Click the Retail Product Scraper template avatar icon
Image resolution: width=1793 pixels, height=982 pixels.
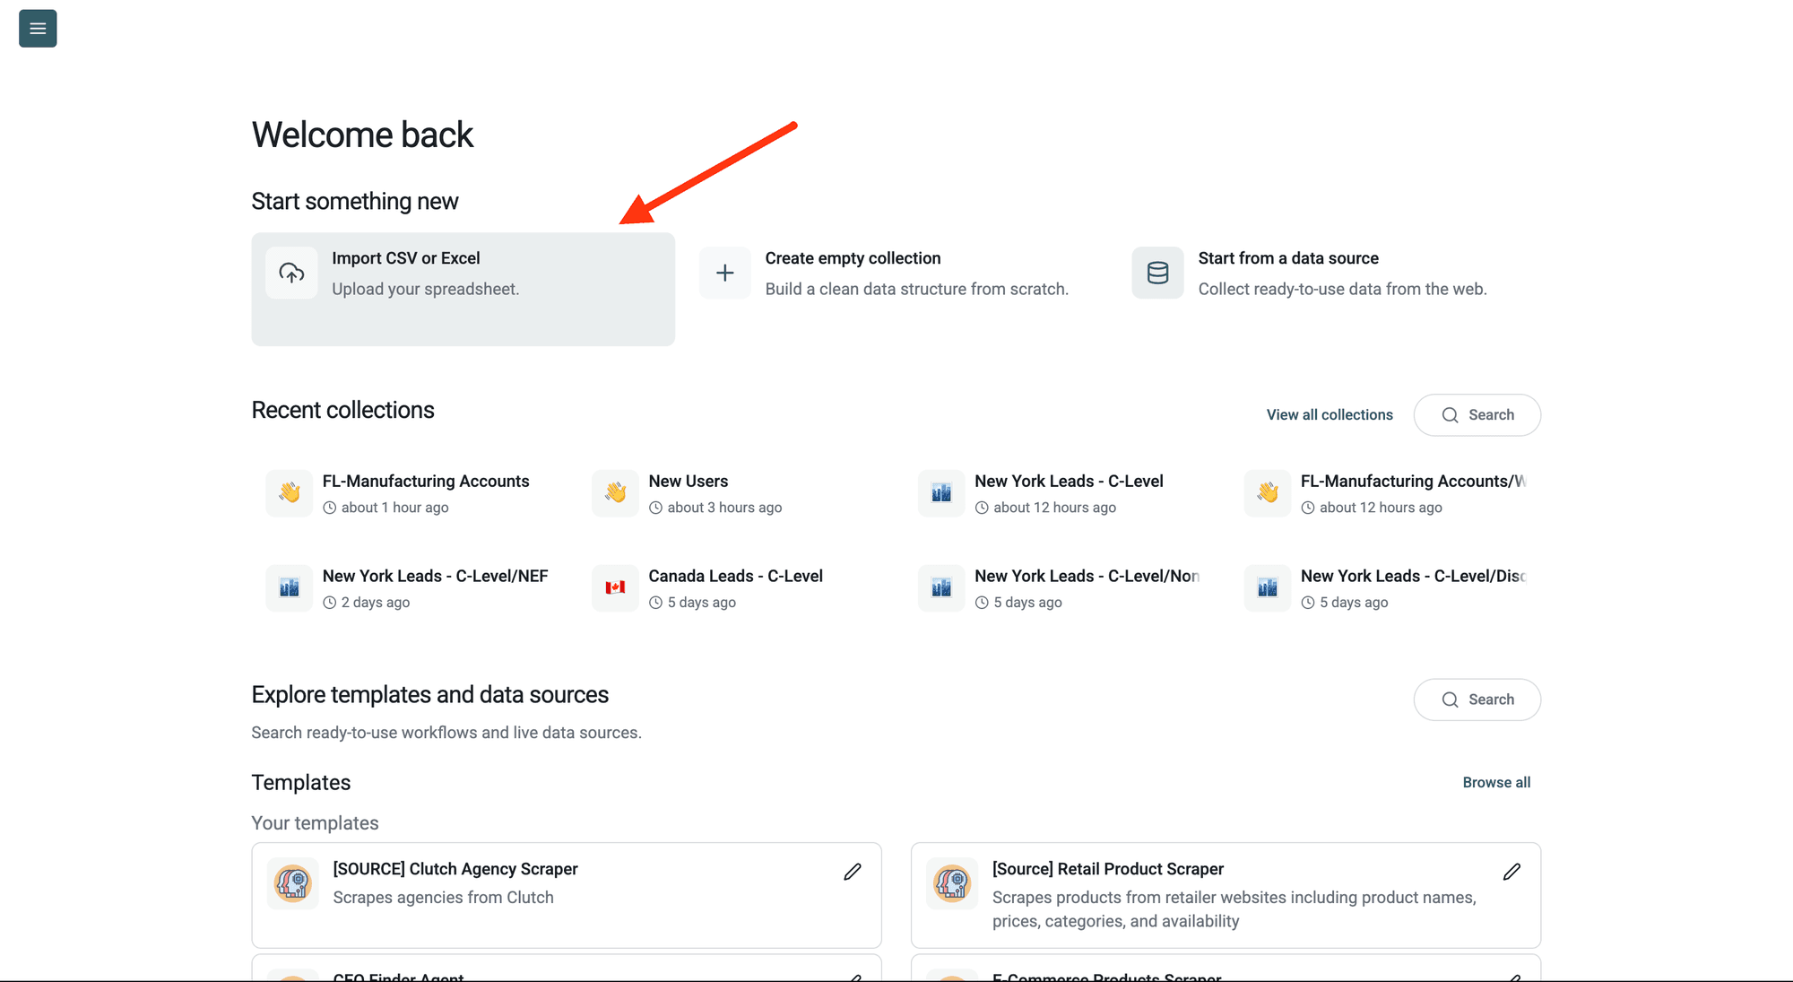[x=952, y=883]
